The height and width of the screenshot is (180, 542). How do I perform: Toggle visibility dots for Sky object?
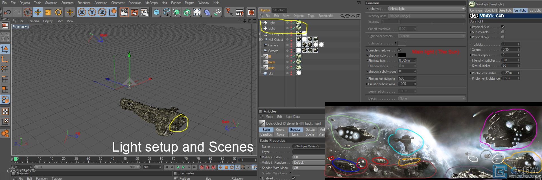(x=291, y=73)
